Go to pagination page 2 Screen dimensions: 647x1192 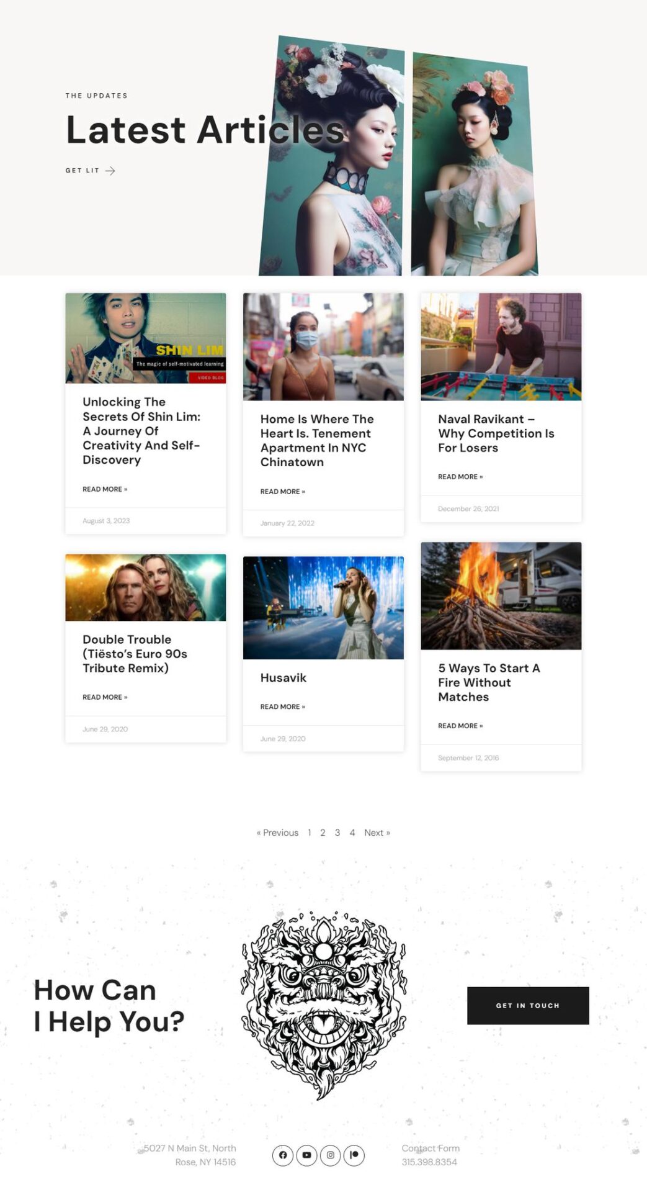[x=323, y=833]
